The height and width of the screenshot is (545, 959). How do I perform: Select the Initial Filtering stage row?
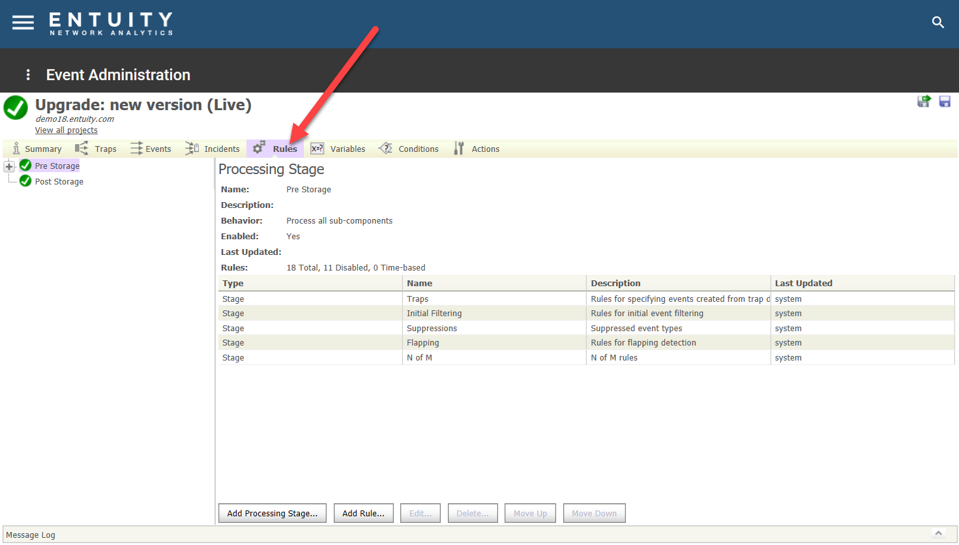[x=587, y=314]
